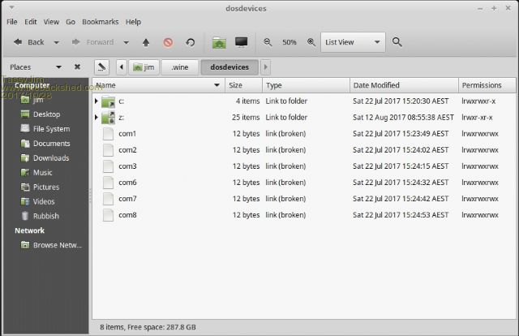The width and height of the screenshot is (519, 336).
Task: Expand the c: folder tree arrow
Action: (97, 101)
